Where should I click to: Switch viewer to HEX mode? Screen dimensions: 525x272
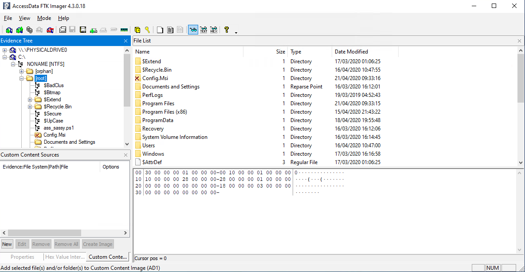214,30
